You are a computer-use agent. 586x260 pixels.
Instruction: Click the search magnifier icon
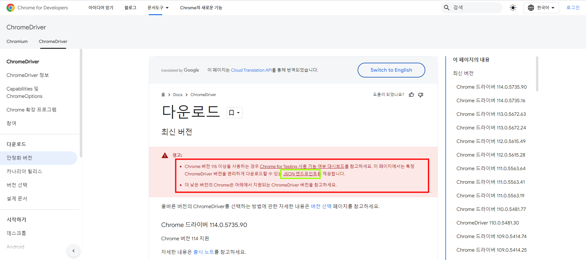point(447,8)
